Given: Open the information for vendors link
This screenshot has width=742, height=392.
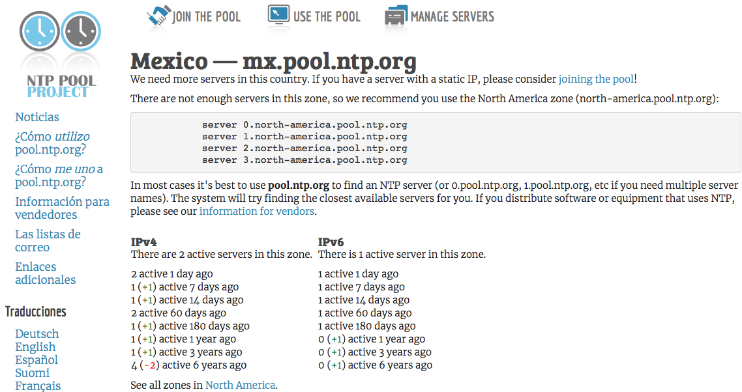Looking at the screenshot, I should click(x=256, y=211).
